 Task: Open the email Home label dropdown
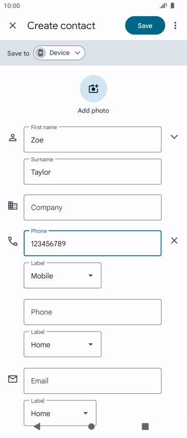[60, 413]
